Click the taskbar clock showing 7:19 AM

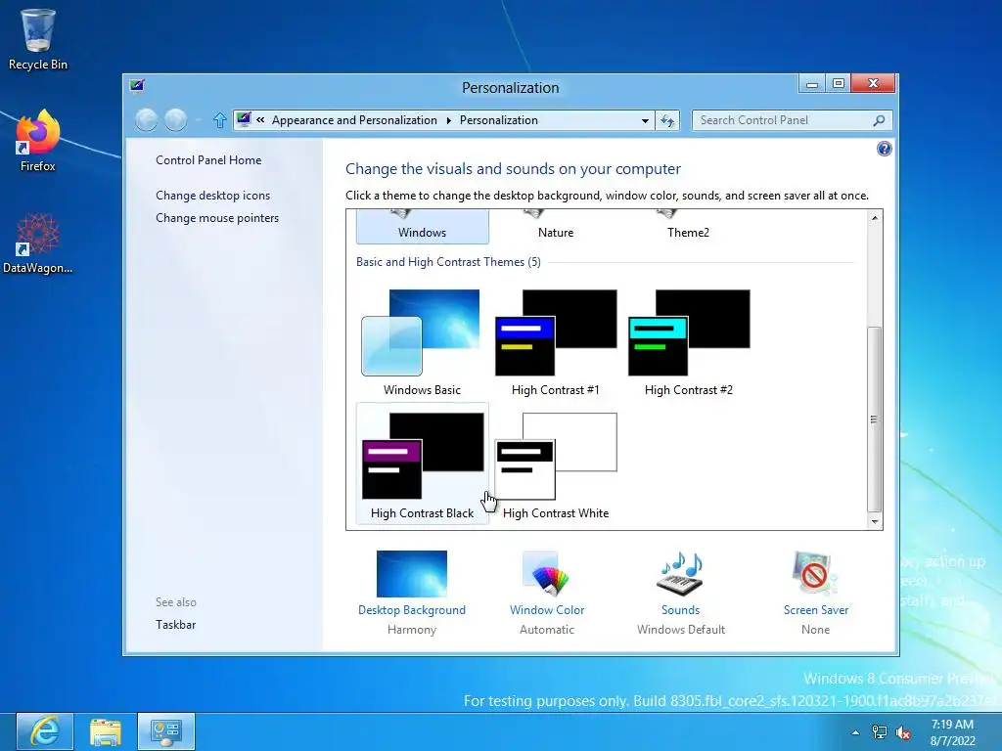[952, 732]
